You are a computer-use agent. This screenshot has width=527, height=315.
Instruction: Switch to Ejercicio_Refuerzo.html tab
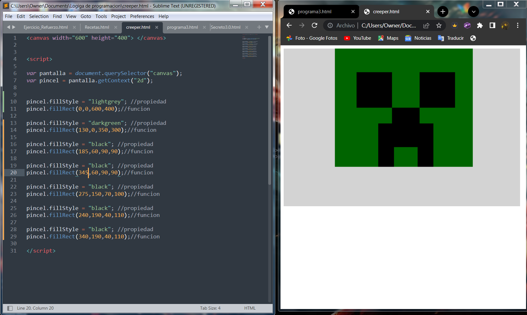click(x=46, y=27)
